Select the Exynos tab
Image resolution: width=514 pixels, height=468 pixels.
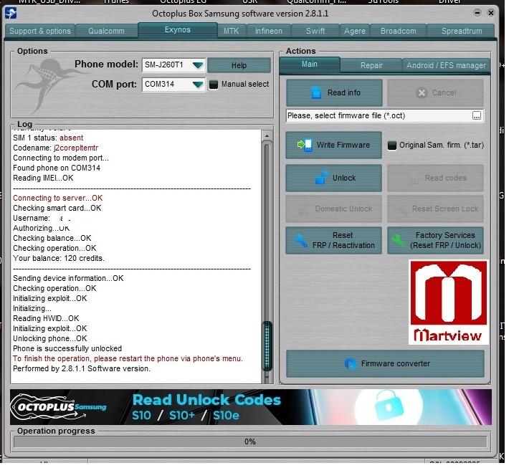(179, 31)
